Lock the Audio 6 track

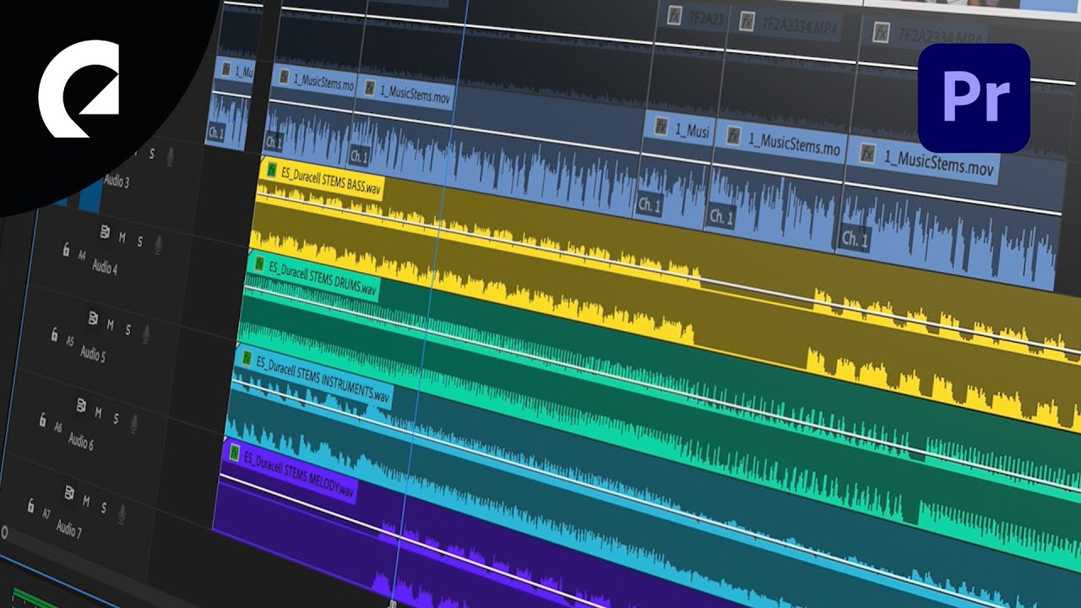[42, 420]
